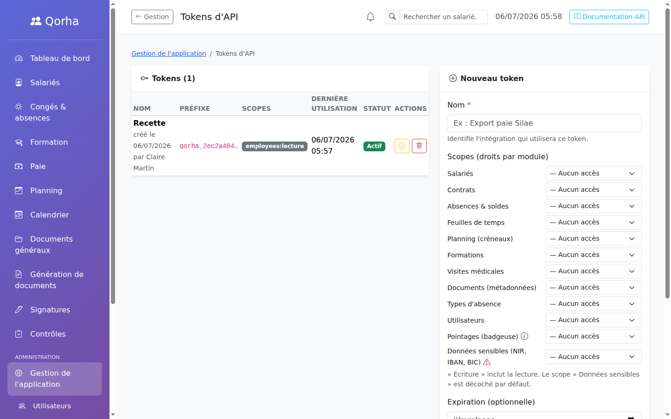This screenshot has width=671, height=419.
Task: Follow the Gestion de l'application breadcrumb link
Action: (169, 54)
